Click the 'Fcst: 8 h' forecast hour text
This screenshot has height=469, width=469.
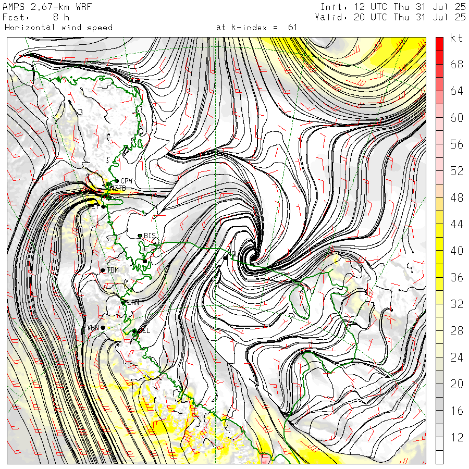click(36, 17)
